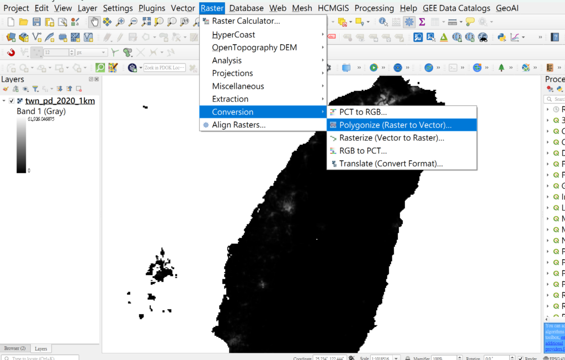This screenshot has width=565, height=360.
Task: Click the snapping tolerance value field
Action: [57, 52]
